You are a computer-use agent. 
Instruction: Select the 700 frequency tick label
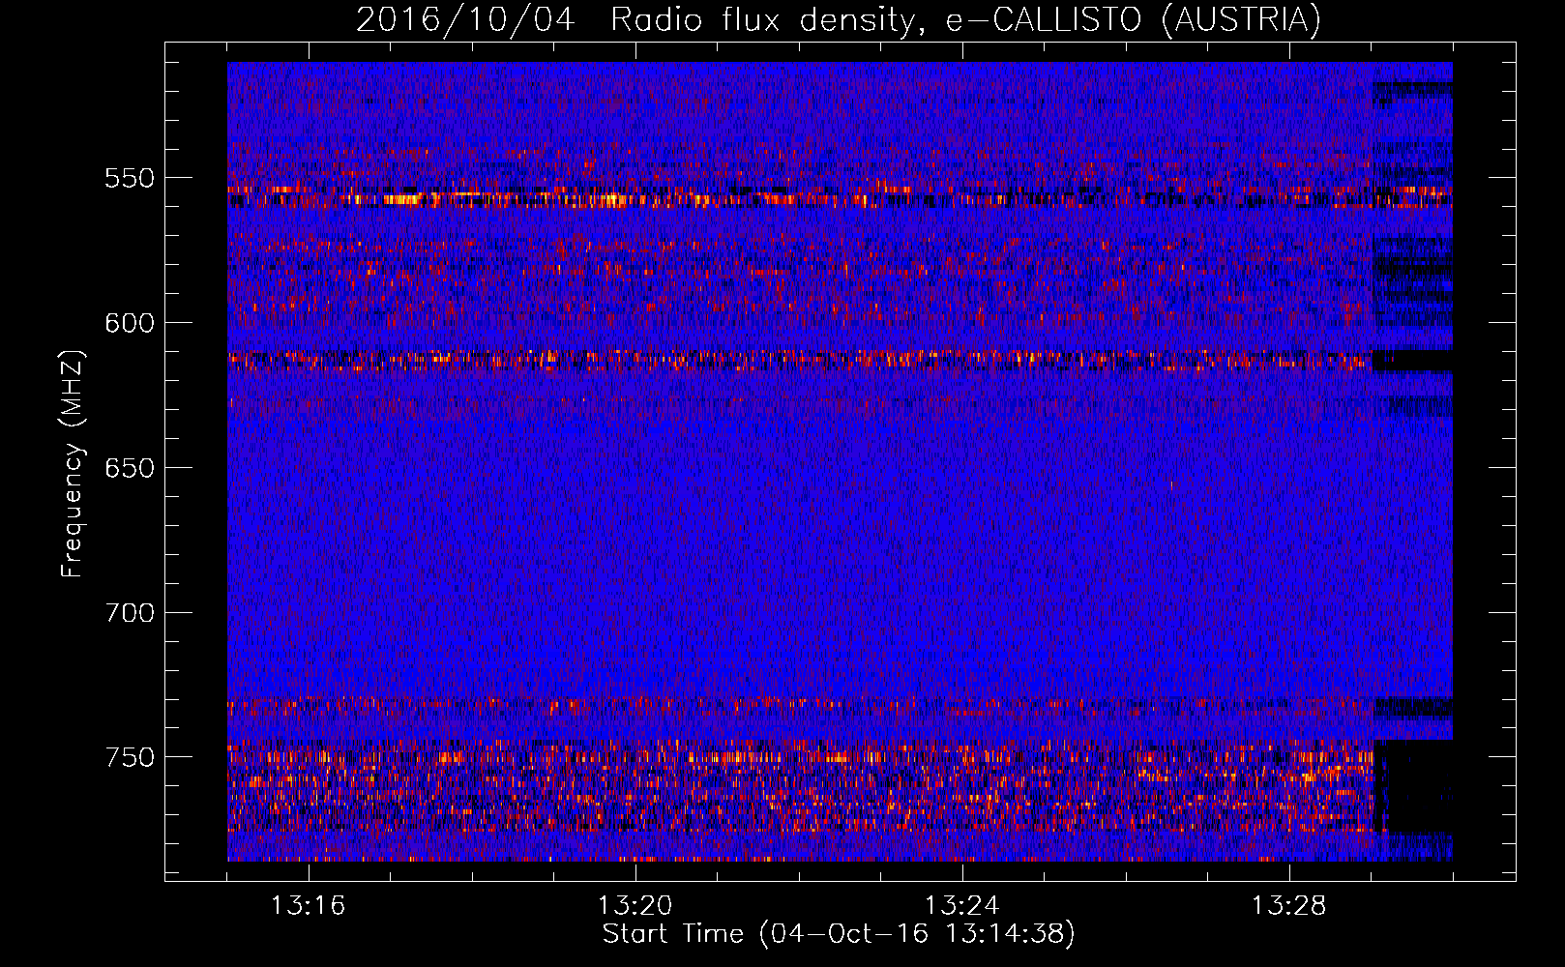tap(130, 613)
